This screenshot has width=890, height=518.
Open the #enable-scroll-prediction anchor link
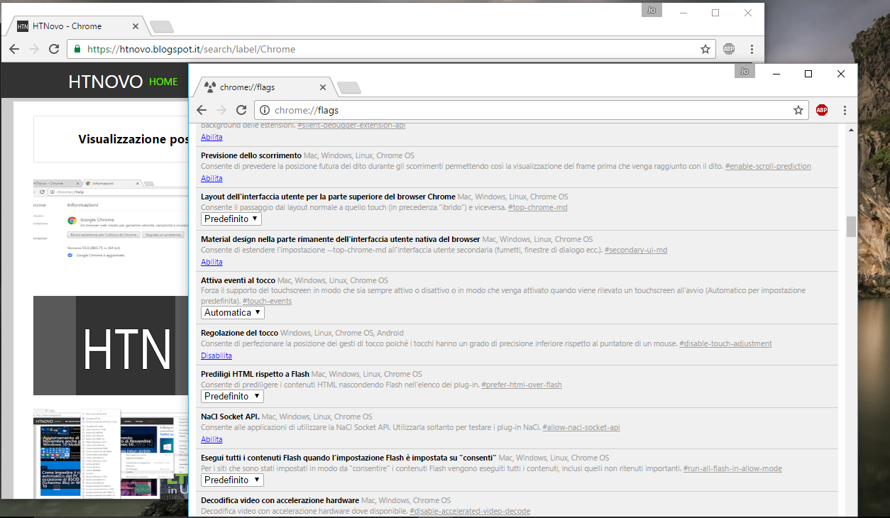(768, 166)
